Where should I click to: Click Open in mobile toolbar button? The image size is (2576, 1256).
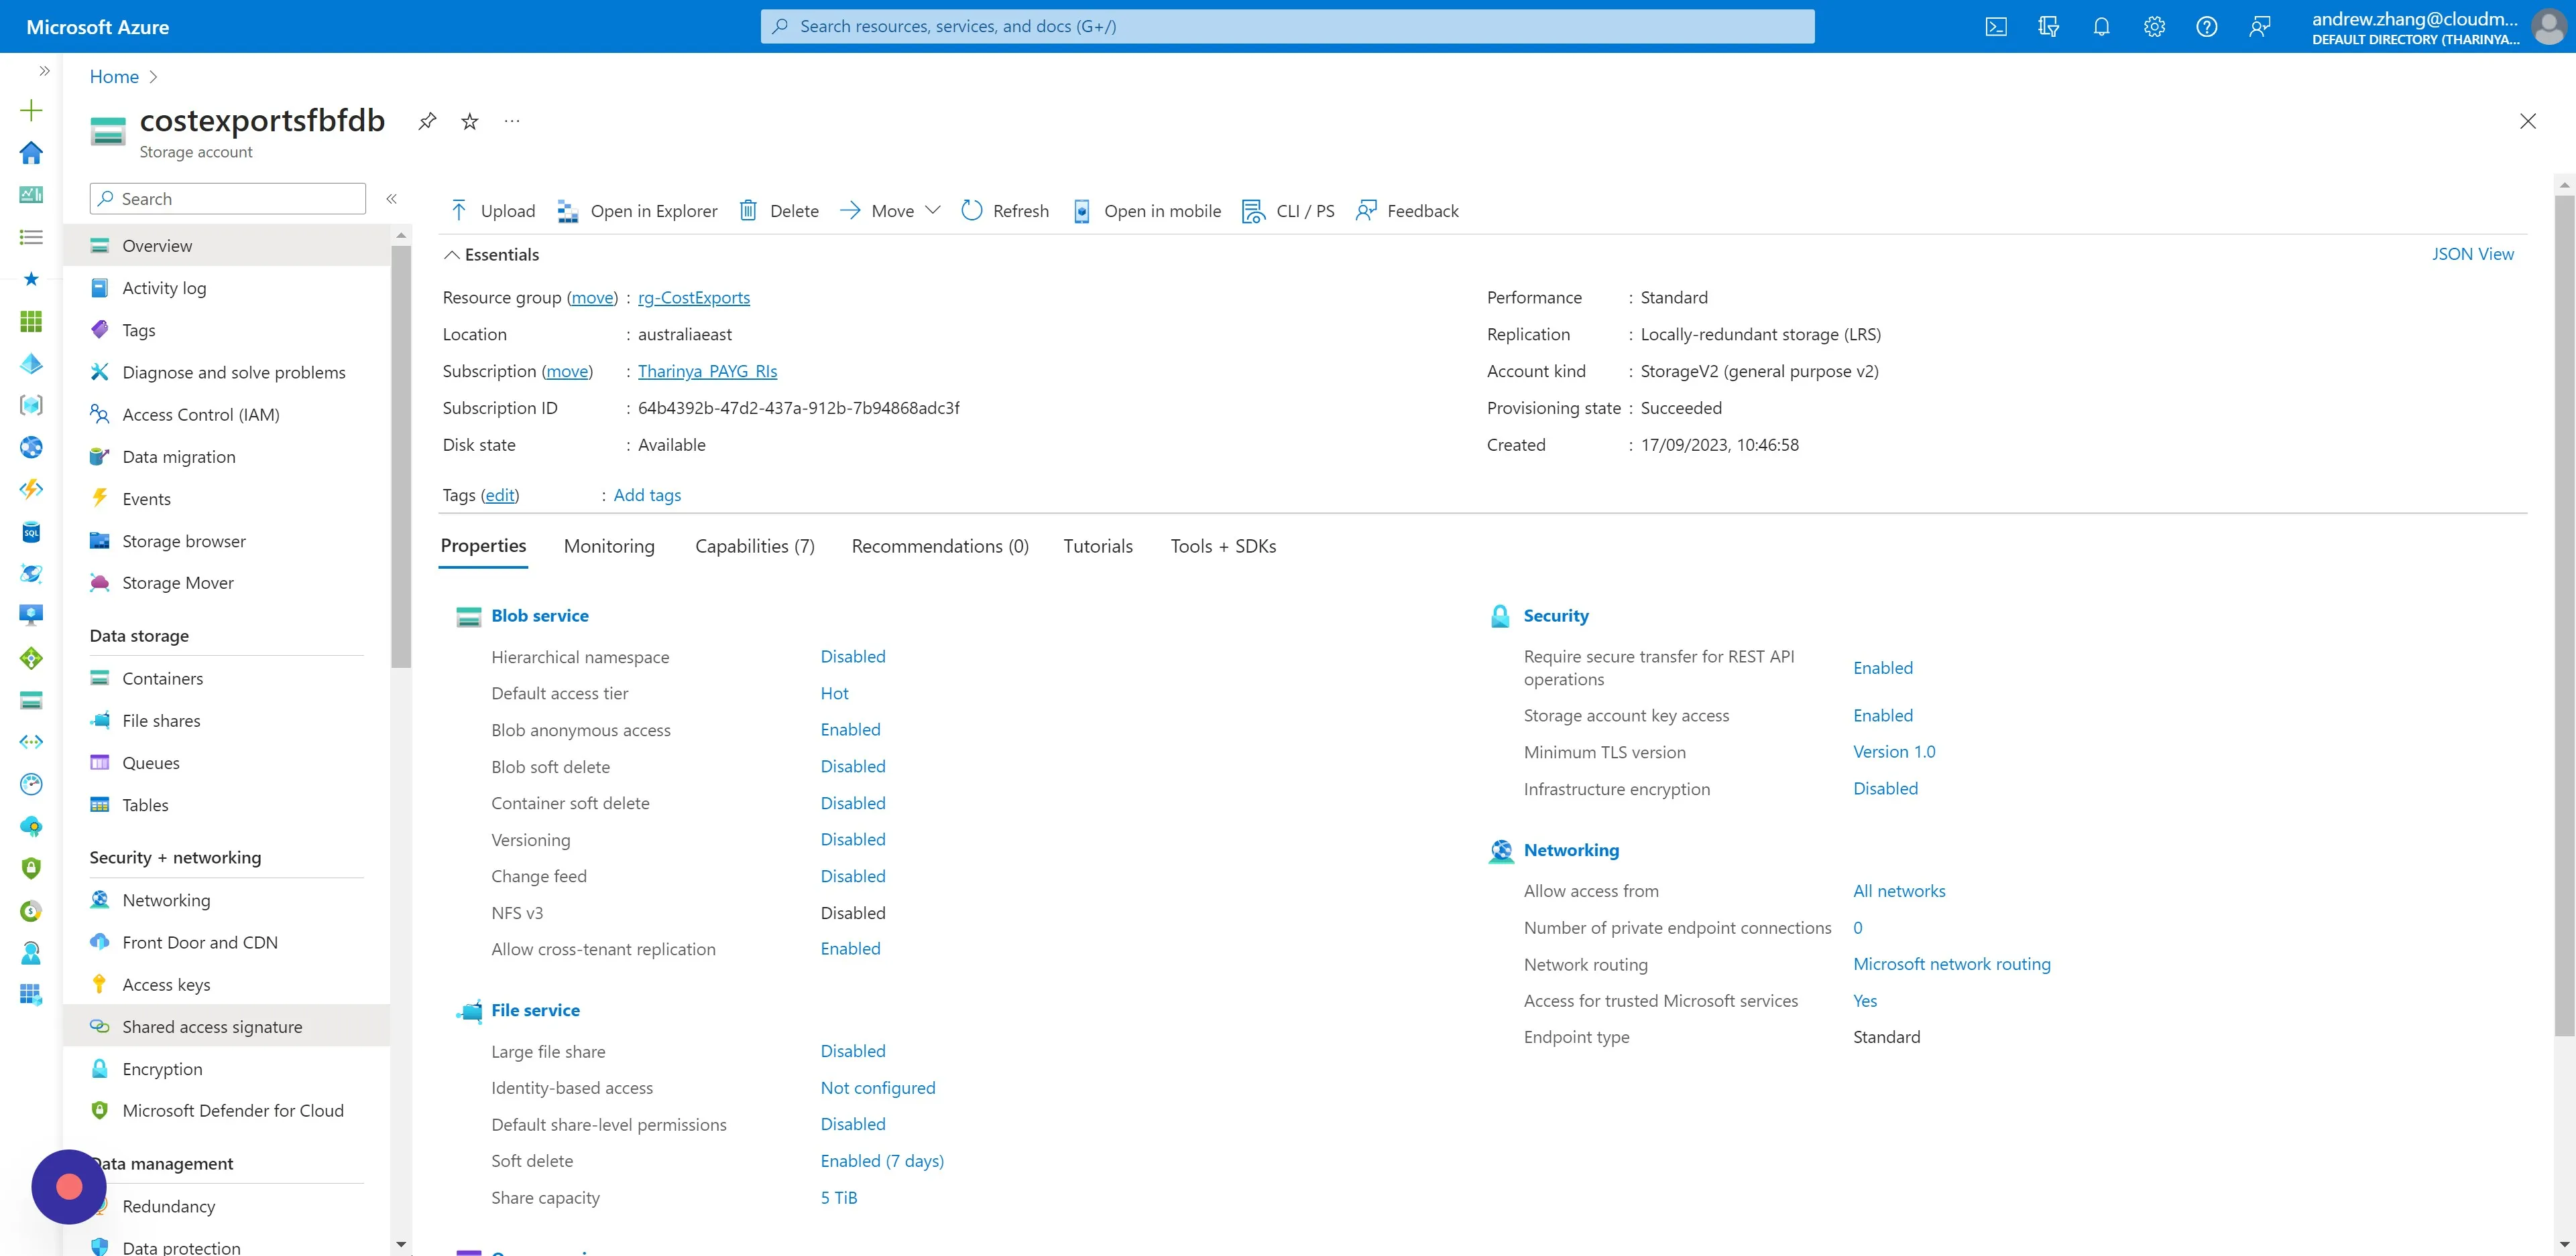click(x=1146, y=211)
